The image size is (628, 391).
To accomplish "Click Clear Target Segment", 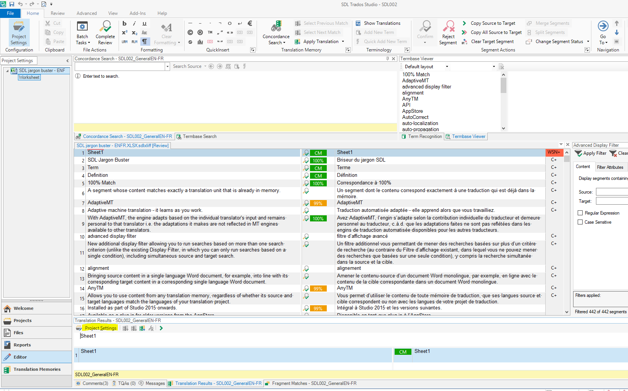I will (x=488, y=42).
